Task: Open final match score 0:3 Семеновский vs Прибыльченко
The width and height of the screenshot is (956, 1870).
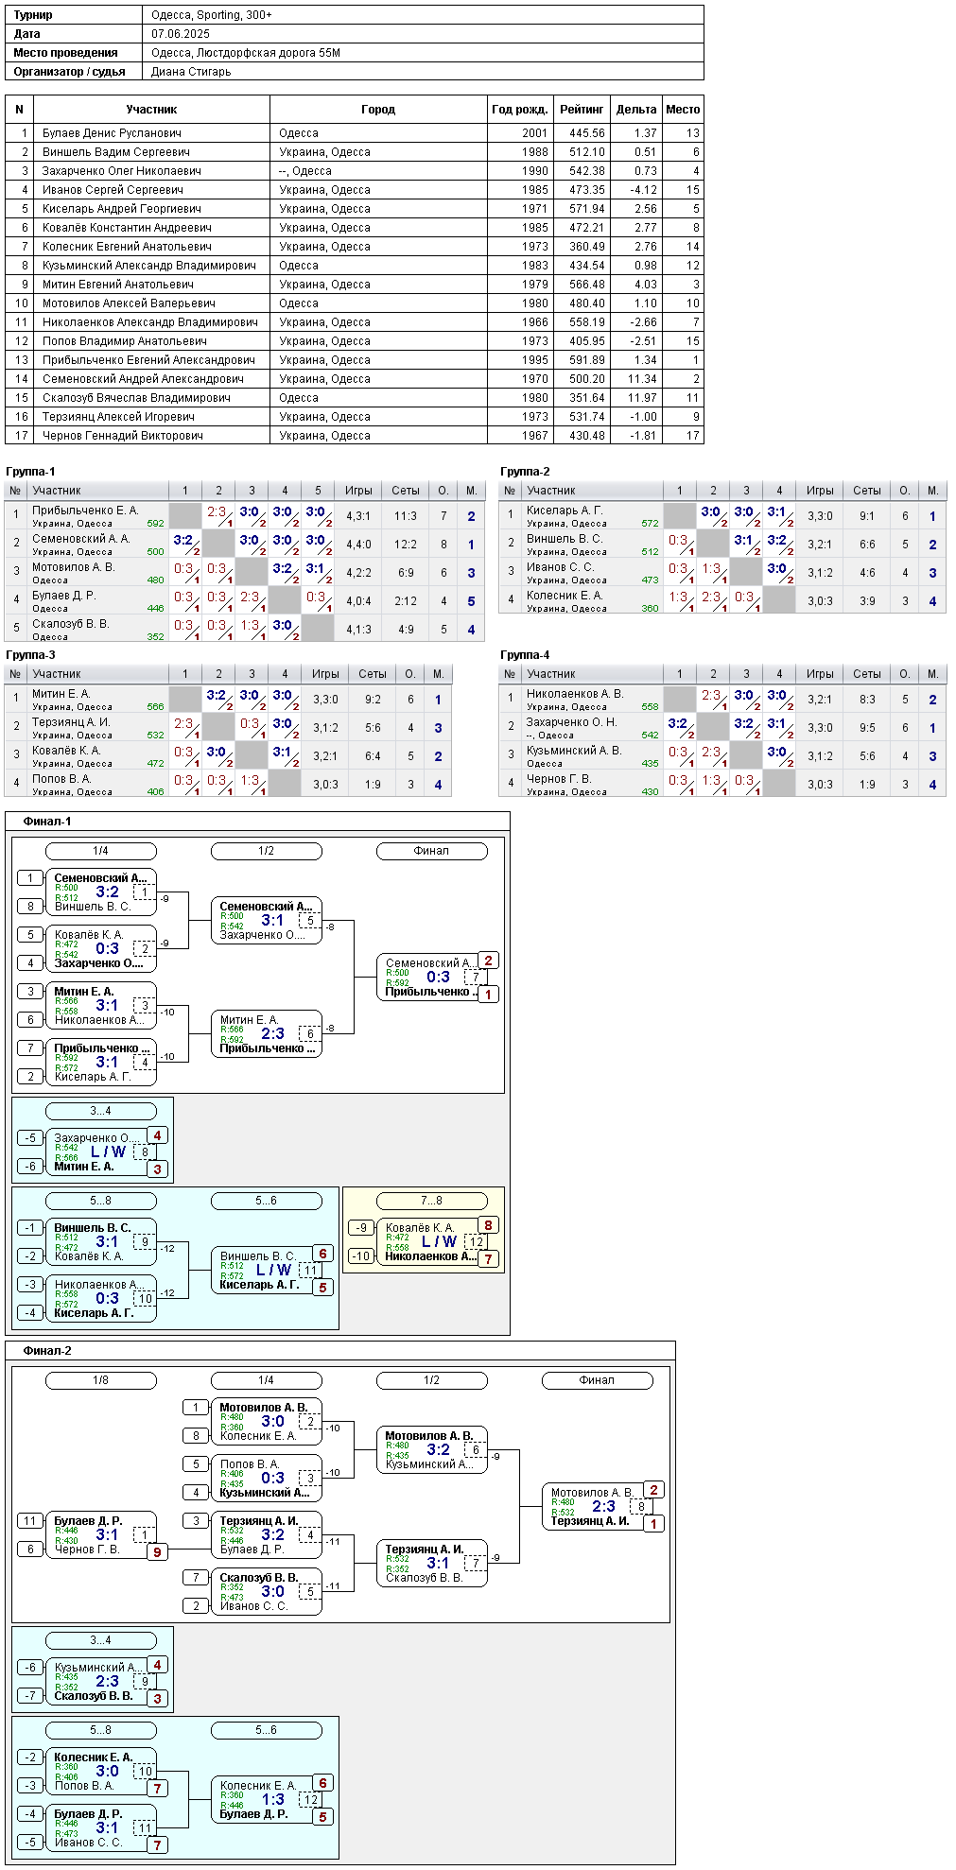Action: 438,977
